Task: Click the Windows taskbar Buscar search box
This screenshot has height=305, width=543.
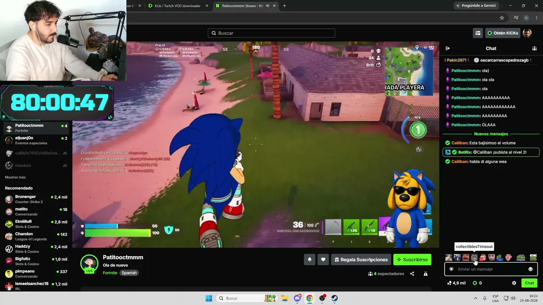Action: pyautogui.click(x=247, y=298)
